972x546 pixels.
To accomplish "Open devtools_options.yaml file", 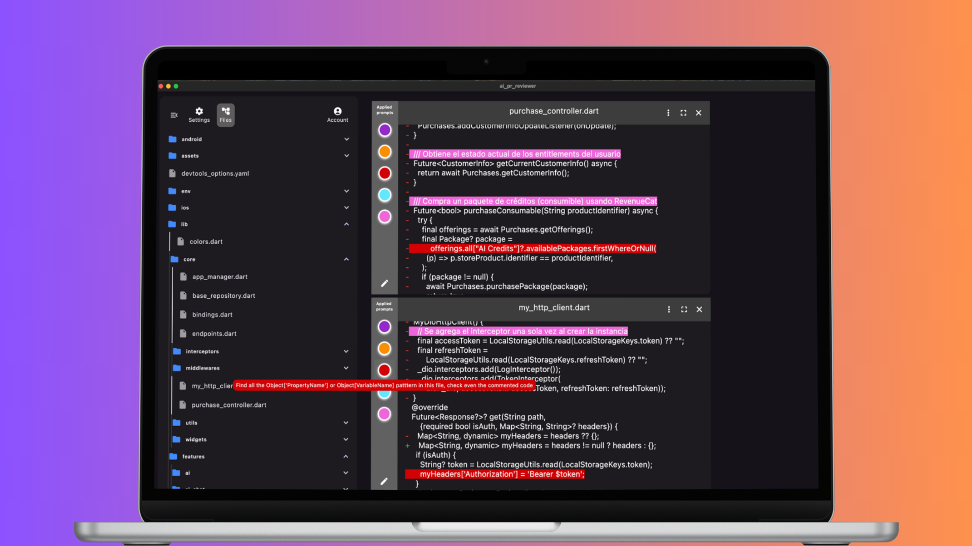I will (x=215, y=173).
